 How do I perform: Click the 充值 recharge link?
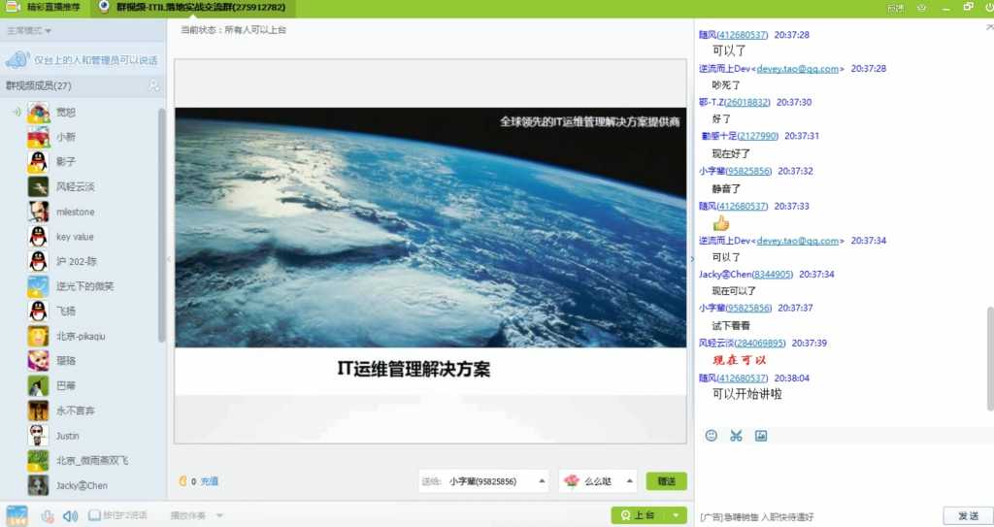(x=210, y=481)
